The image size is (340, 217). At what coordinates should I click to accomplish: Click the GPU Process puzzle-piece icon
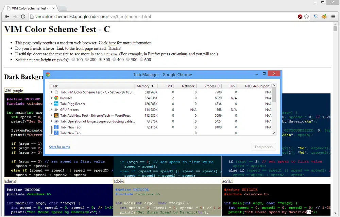click(56, 110)
